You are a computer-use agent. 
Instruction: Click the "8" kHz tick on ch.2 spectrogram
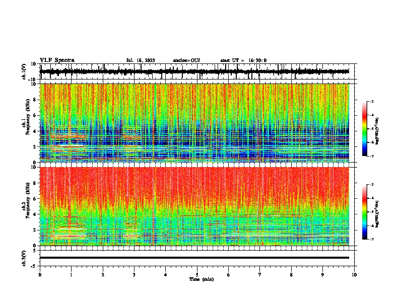(35, 183)
